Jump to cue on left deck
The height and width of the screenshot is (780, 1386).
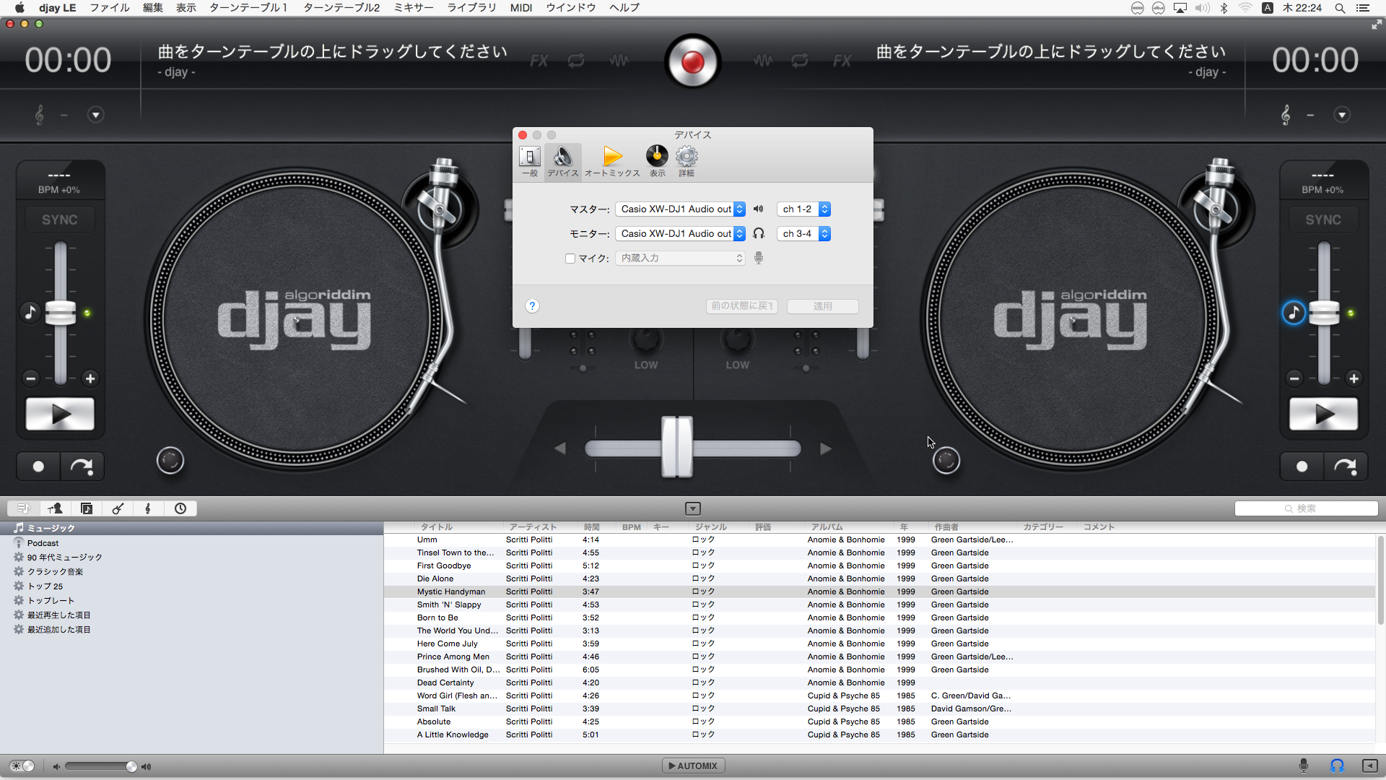[82, 467]
